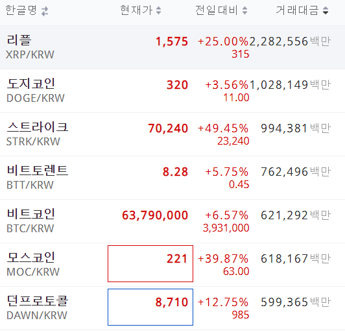Click Bitcoin price 63,790,000
The image size is (345, 336).
click(x=155, y=215)
